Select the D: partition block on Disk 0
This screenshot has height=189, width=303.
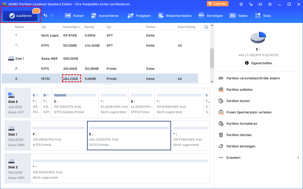(141, 103)
